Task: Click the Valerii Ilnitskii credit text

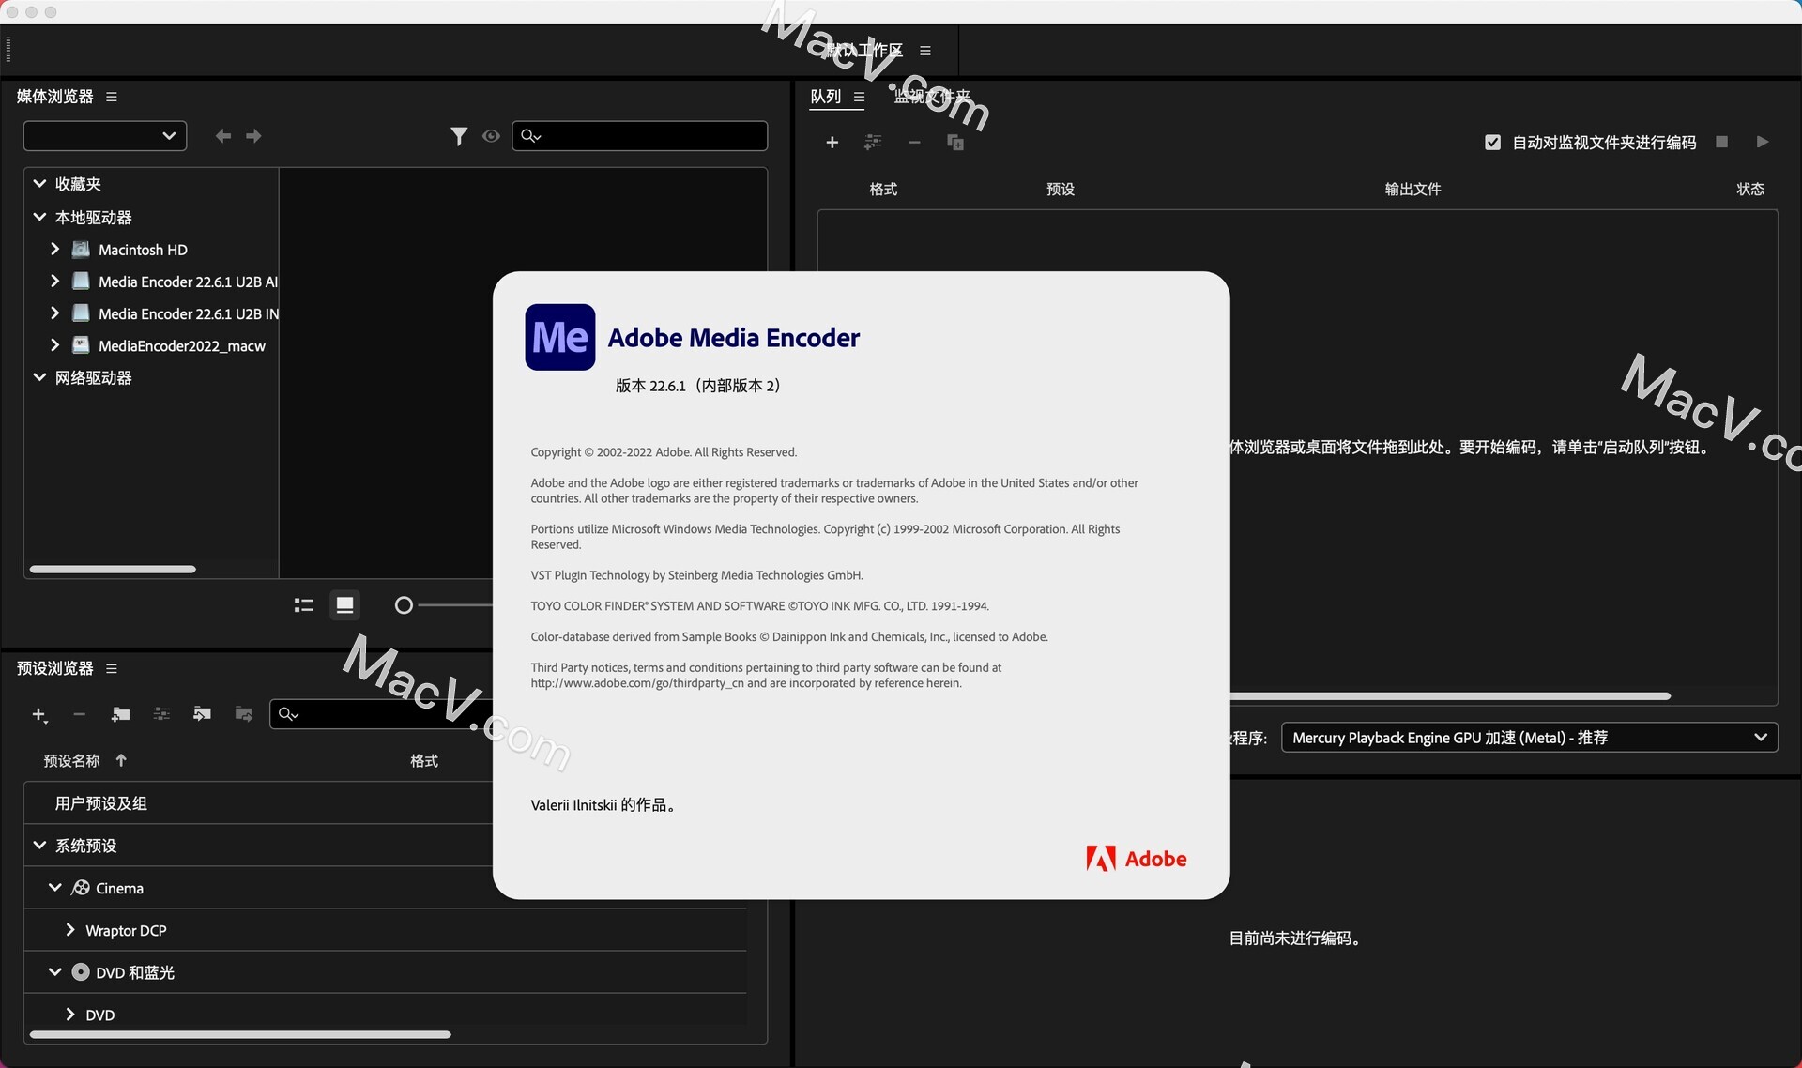Action: click(x=604, y=805)
